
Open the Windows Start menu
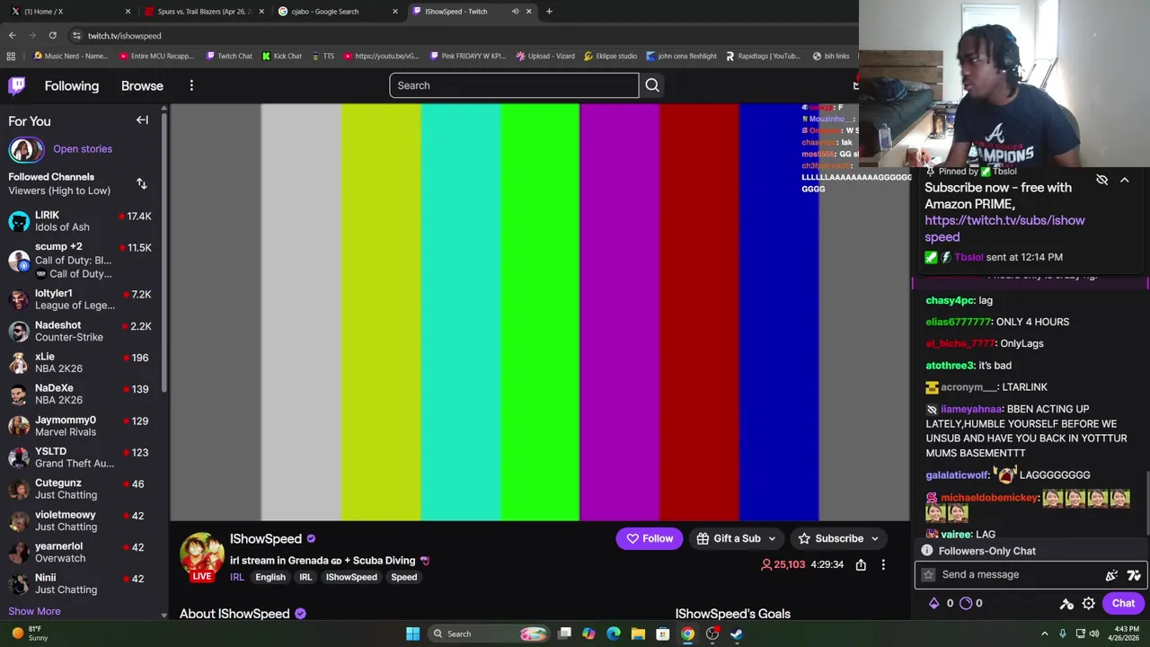click(412, 634)
